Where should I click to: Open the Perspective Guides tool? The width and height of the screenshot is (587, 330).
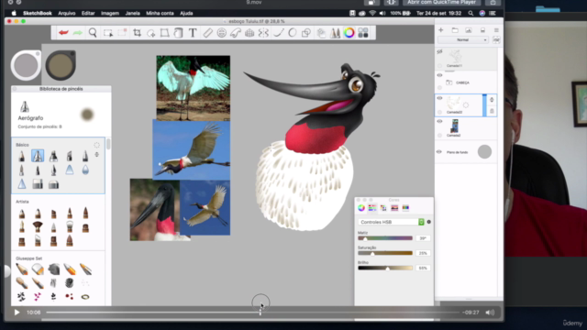click(249, 33)
